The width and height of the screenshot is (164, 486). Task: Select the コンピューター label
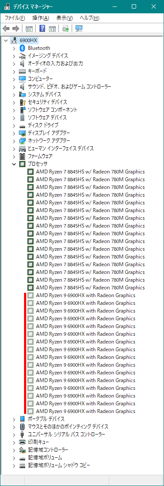coord(40,79)
